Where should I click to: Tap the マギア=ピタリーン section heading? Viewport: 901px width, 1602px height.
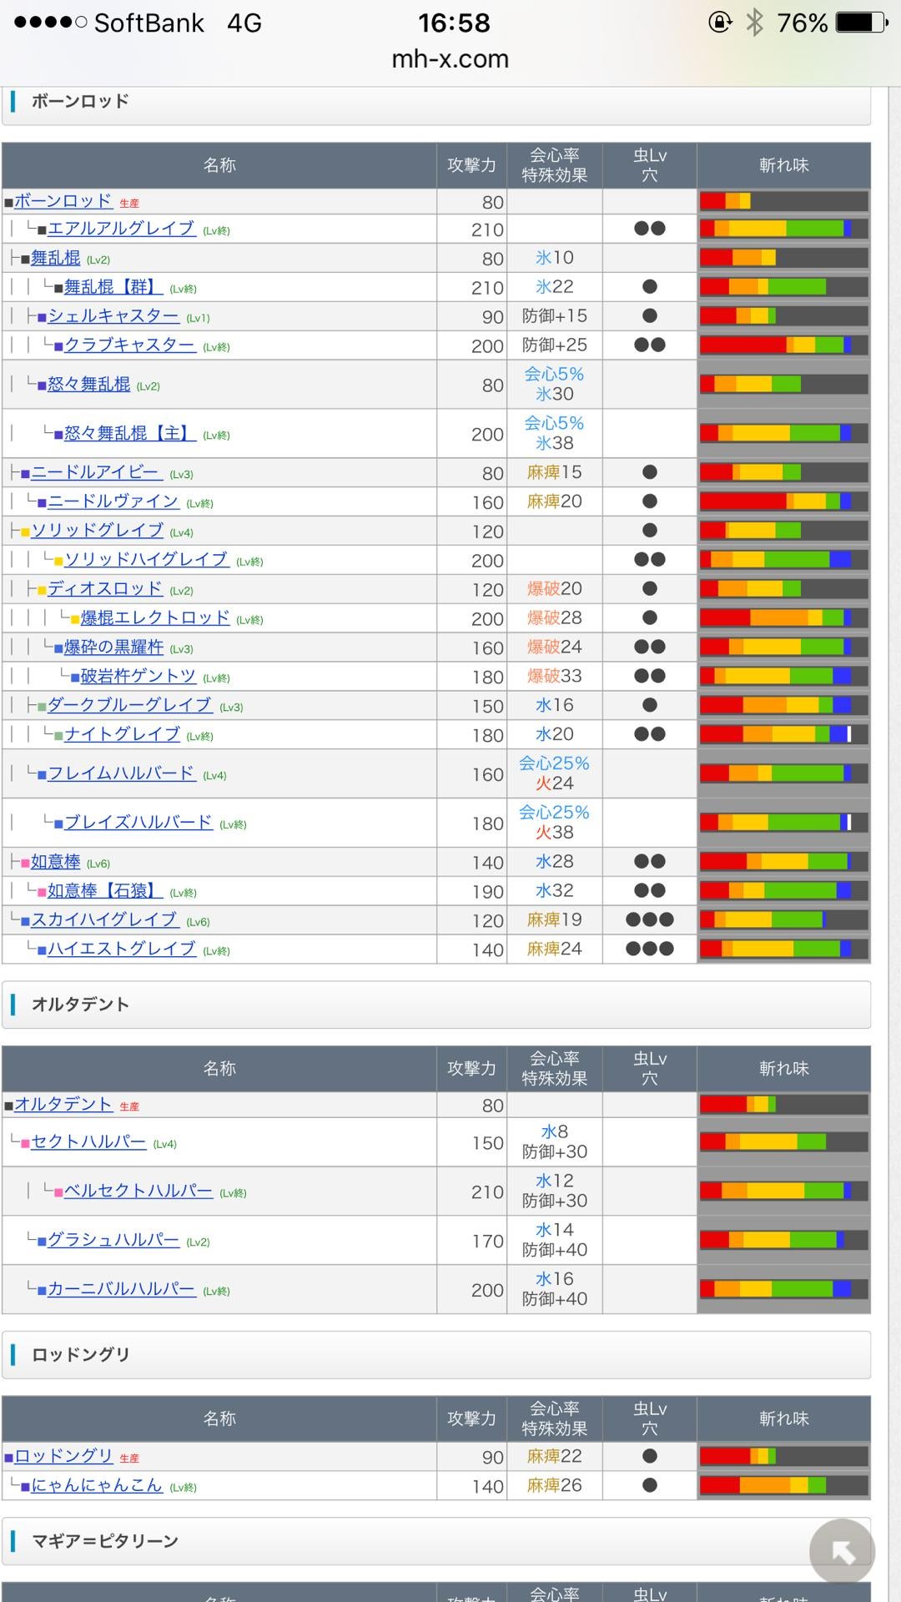click(x=436, y=1541)
